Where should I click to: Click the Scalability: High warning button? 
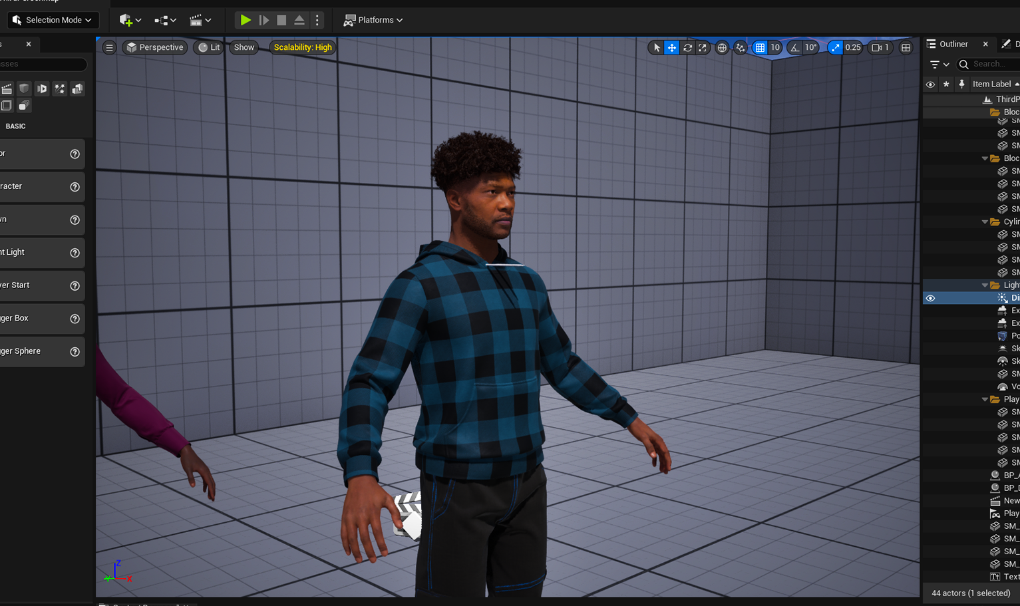click(x=303, y=47)
